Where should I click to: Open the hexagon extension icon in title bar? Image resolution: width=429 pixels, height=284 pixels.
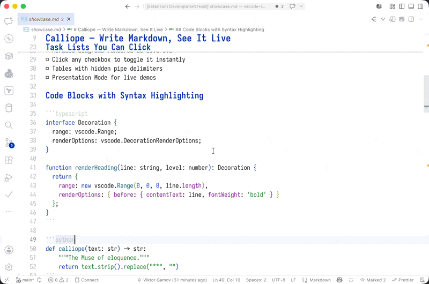pyautogui.click(x=379, y=6)
